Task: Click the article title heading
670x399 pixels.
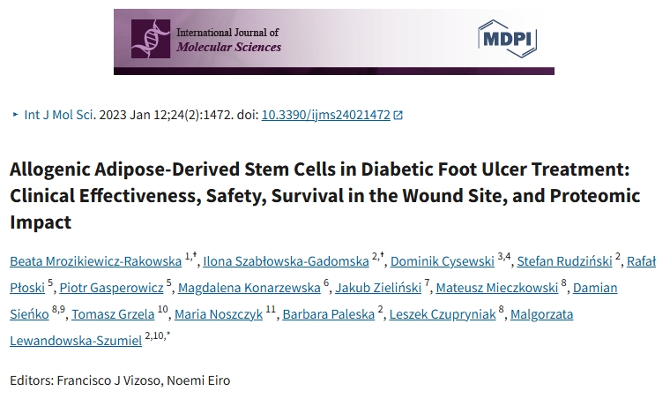Action: (324, 195)
